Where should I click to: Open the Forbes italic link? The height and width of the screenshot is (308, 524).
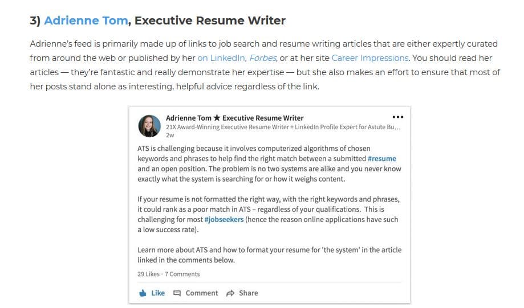tap(263, 58)
